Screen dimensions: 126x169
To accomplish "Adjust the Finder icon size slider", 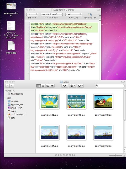I will (115, 155).
